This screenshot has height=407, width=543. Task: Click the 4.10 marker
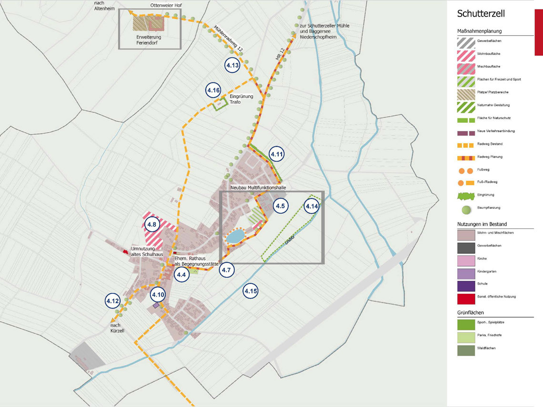point(158,295)
